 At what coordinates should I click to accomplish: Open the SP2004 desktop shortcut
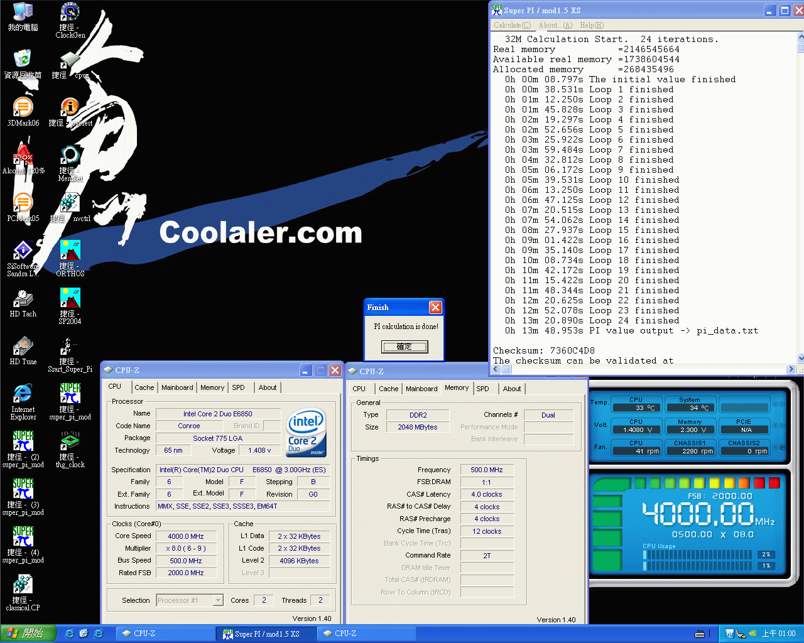point(70,306)
